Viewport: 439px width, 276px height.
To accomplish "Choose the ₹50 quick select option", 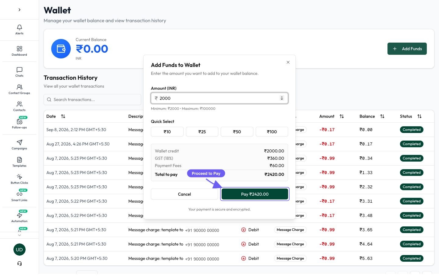I will tap(237, 131).
